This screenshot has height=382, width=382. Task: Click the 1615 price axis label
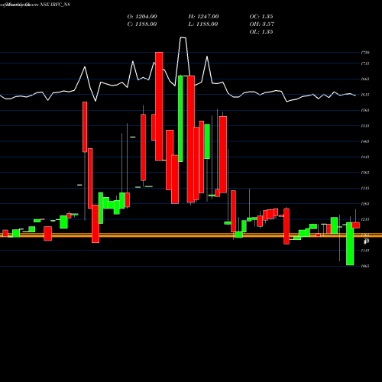click(x=365, y=95)
